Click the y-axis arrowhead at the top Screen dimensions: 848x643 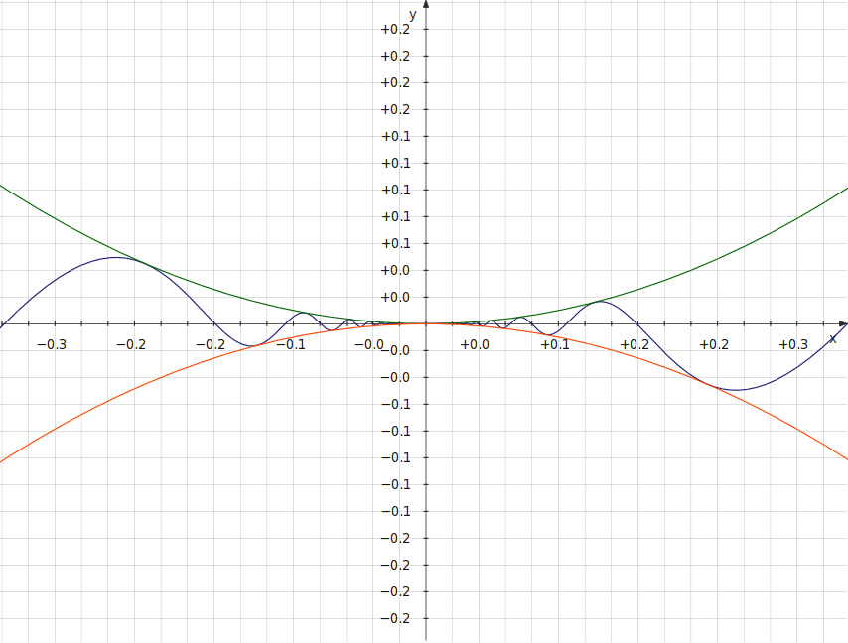tap(426, 6)
